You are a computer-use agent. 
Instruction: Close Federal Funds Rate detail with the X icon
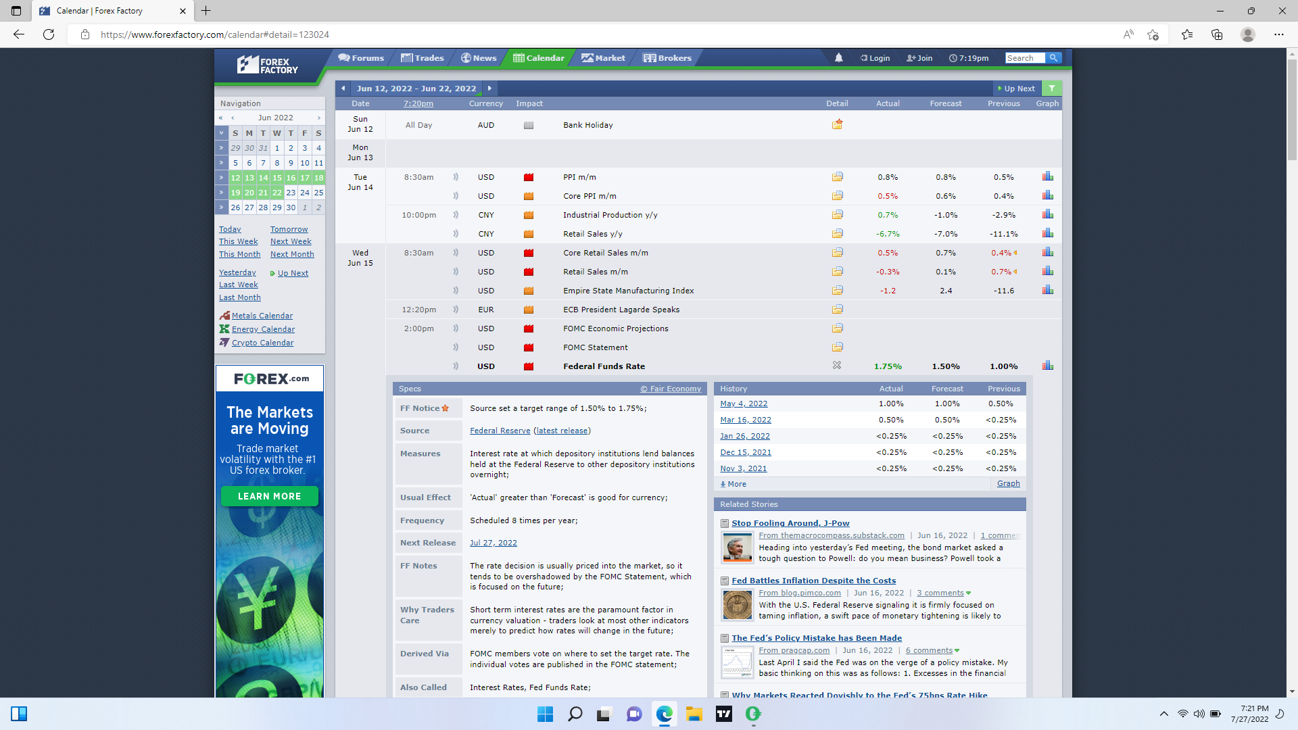[837, 366]
